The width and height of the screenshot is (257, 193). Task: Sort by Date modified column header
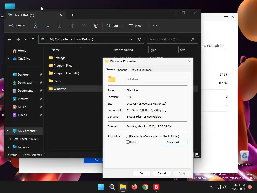(x=130, y=50)
